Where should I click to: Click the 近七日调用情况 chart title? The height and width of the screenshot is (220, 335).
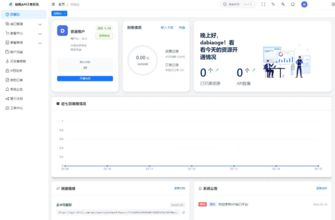73,104
